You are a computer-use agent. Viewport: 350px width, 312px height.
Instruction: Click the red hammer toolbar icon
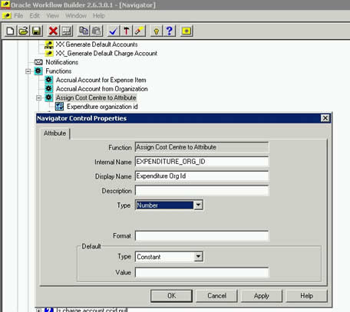[127, 31]
